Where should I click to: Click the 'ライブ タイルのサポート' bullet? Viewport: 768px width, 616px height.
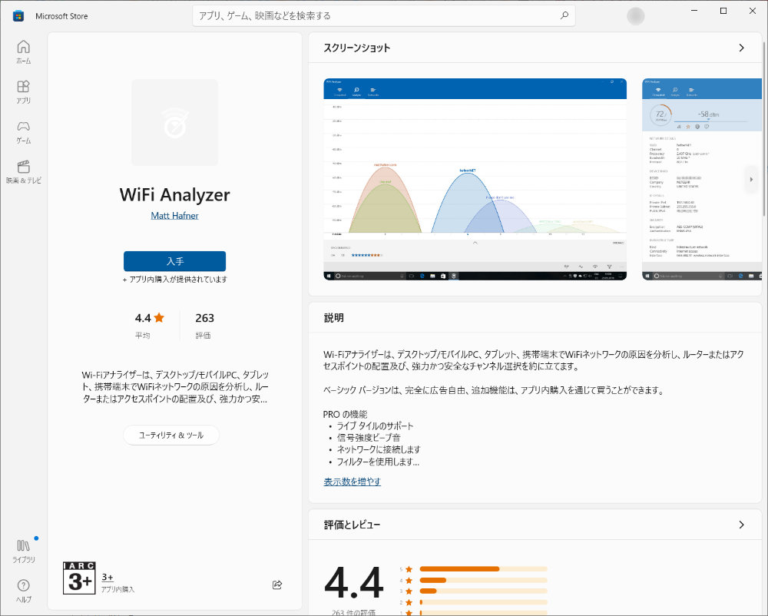coord(376,426)
